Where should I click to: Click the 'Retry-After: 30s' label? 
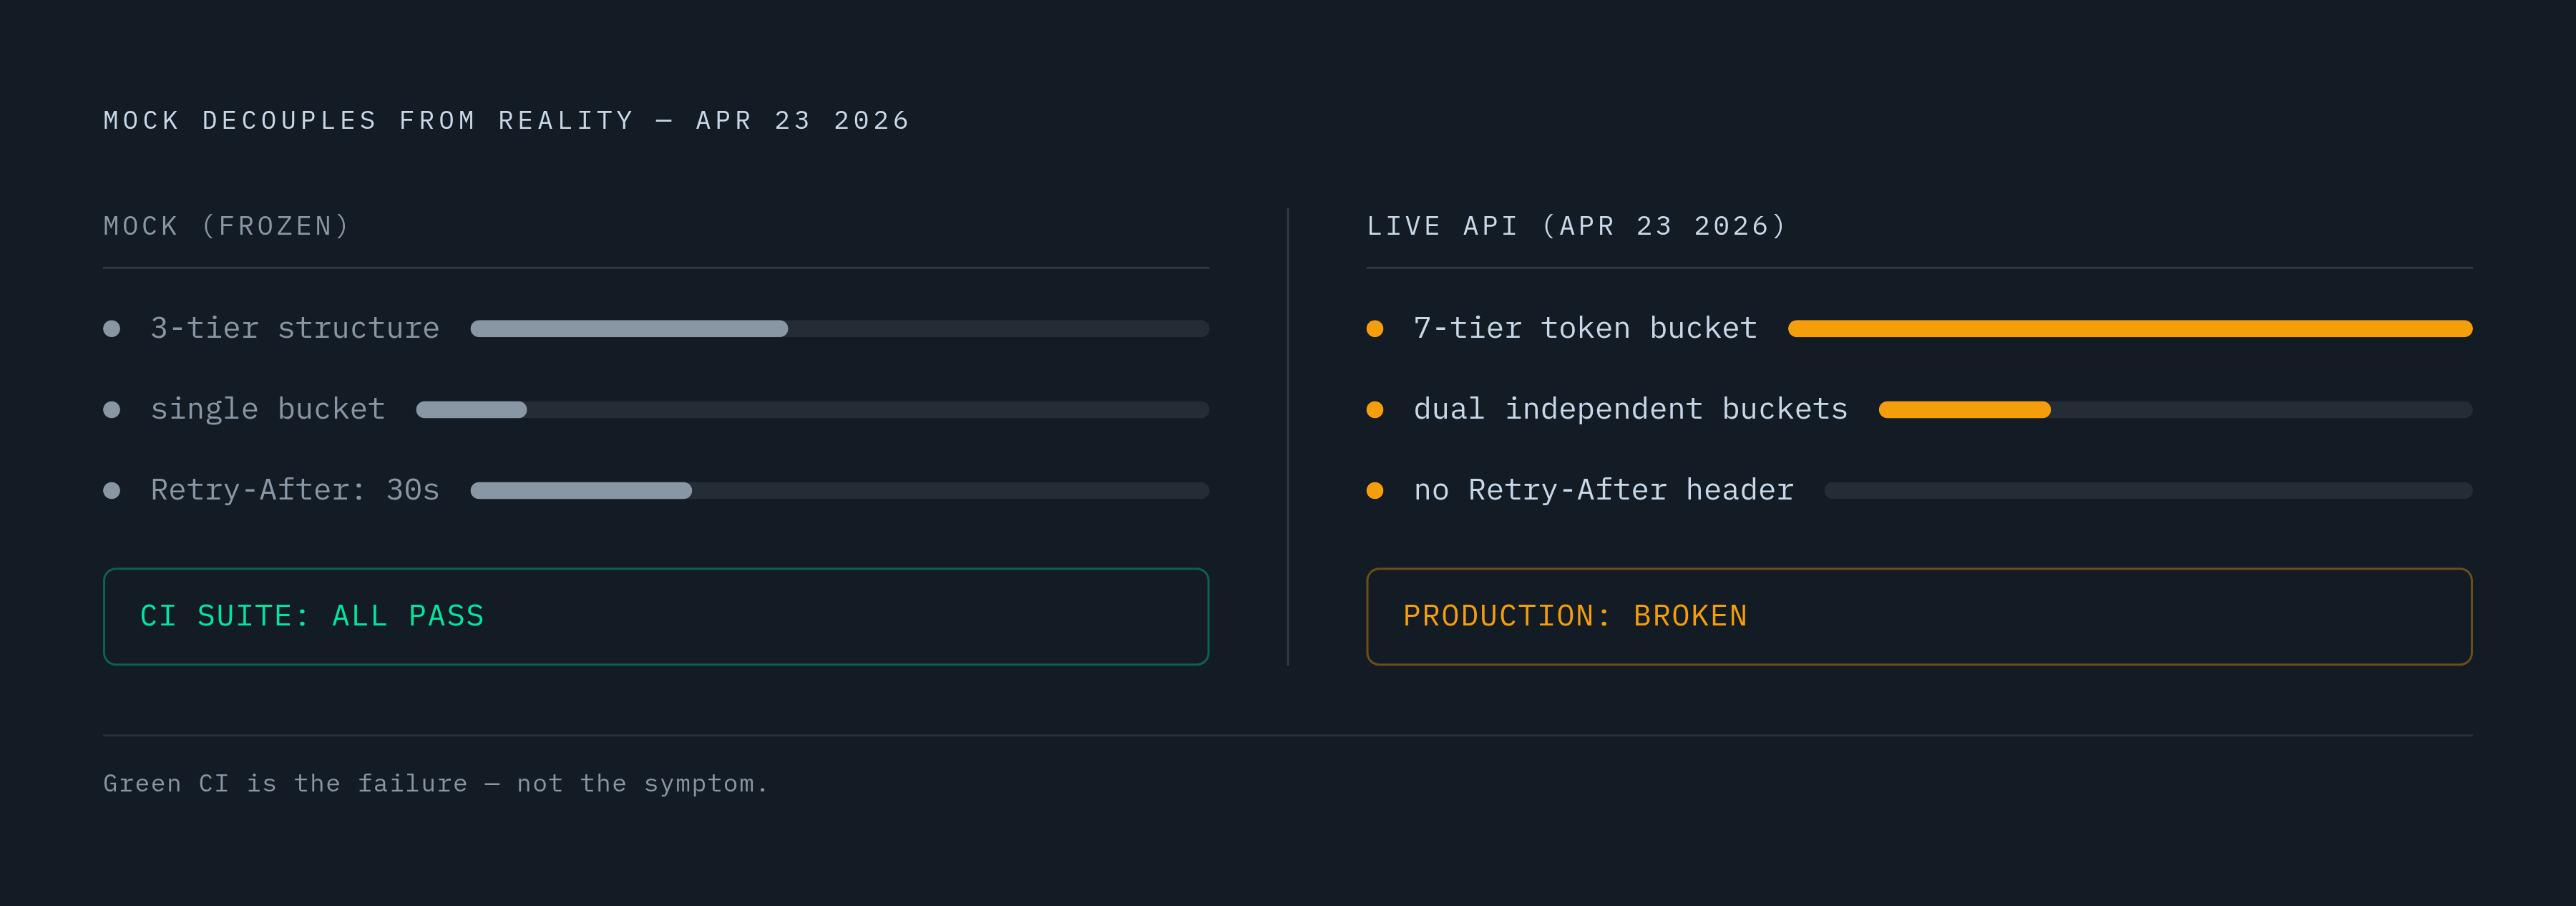(295, 490)
